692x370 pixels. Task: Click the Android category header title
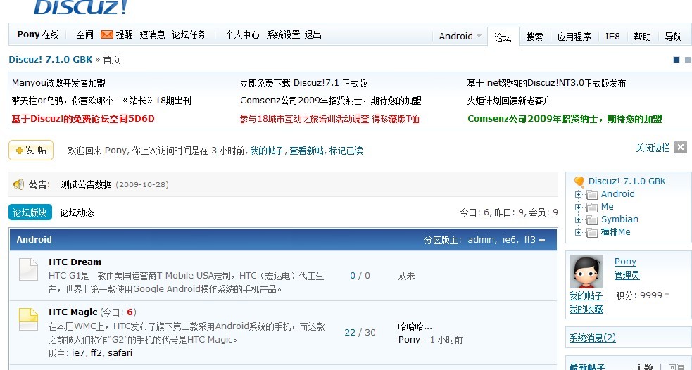tap(34, 239)
